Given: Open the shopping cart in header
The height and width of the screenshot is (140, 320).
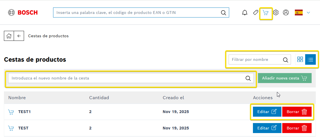Looking at the screenshot, I should point(266,13).
